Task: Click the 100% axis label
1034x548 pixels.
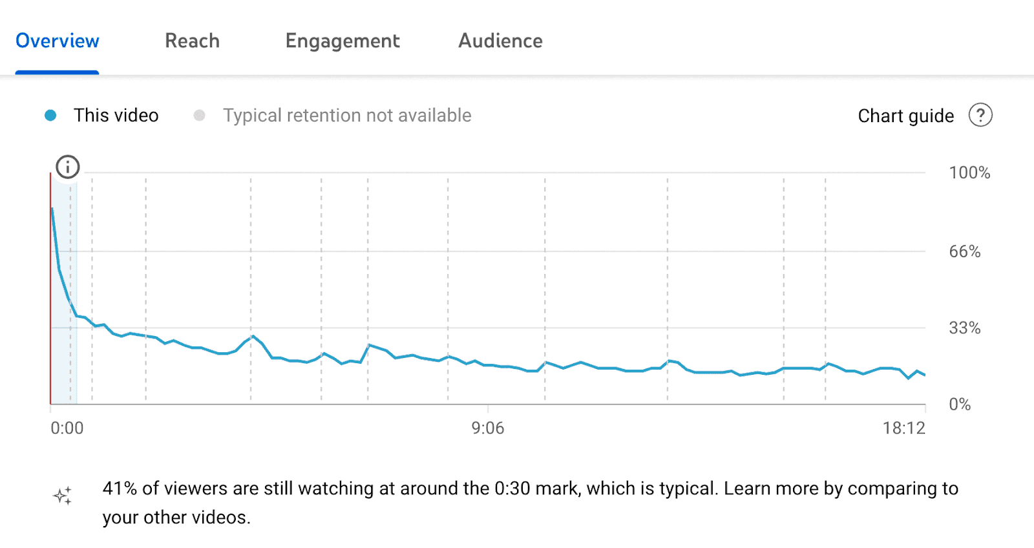Action: click(968, 173)
